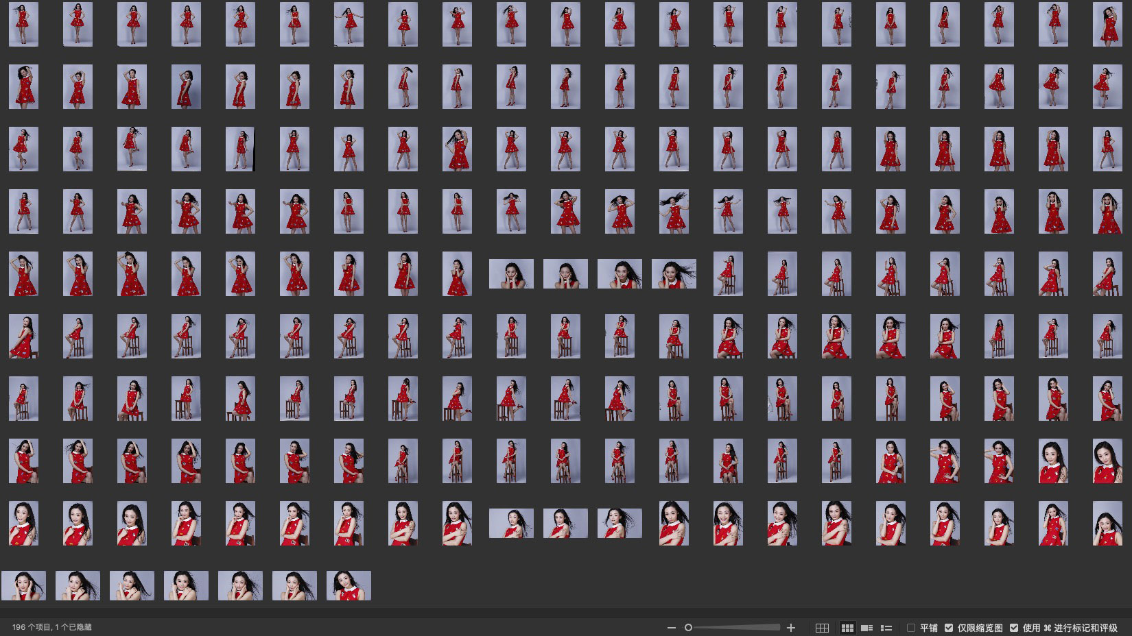Switch to thumbnails view mode
The image size is (1132, 636).
tap(847, 628)
